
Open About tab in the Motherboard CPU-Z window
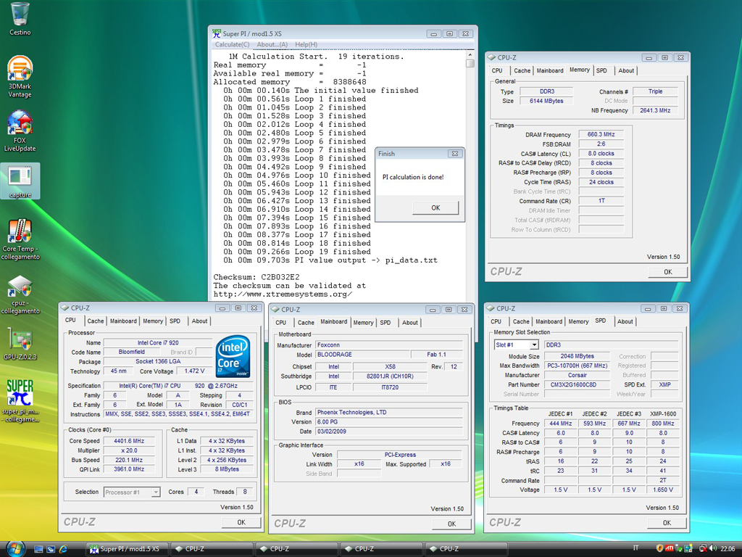(x=410, y=323)
